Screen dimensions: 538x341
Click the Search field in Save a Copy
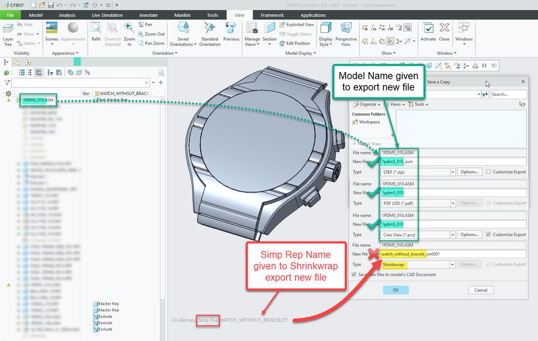[x=509, y=94]
